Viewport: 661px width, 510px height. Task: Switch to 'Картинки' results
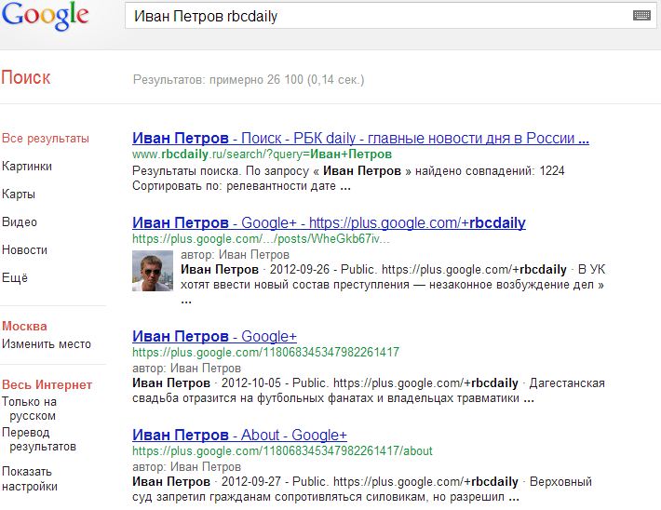pyautogui.click(x=27, y=166)
